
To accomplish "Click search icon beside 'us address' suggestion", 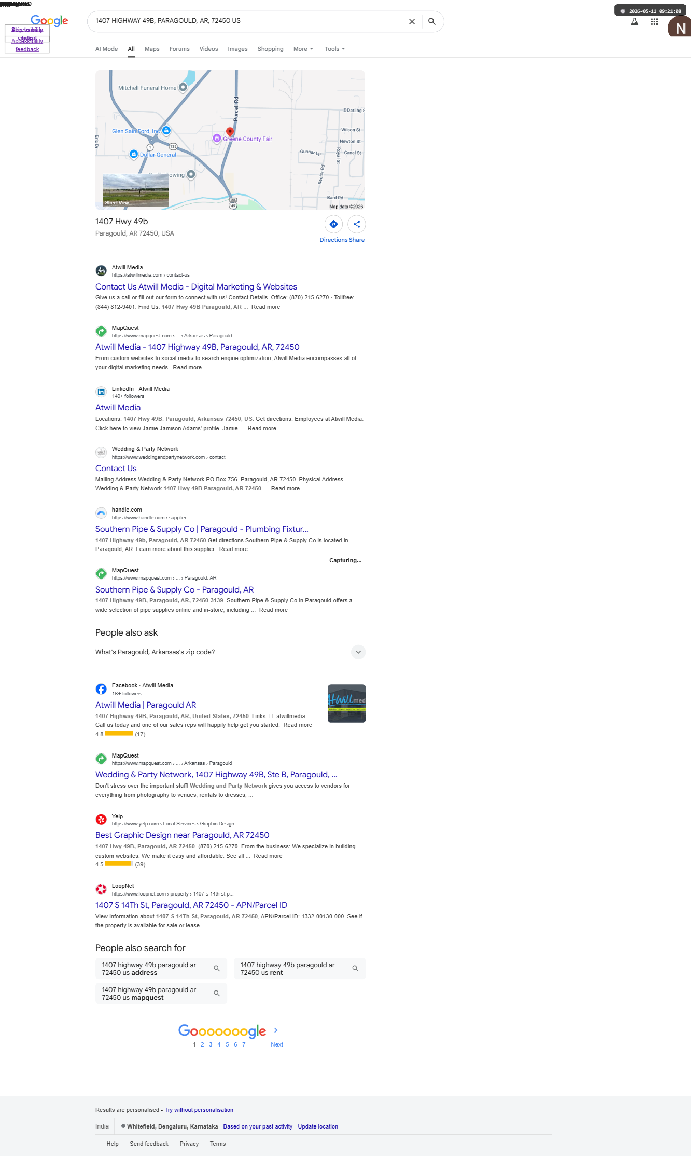I will pyautogui.click(x=217, y=968).
